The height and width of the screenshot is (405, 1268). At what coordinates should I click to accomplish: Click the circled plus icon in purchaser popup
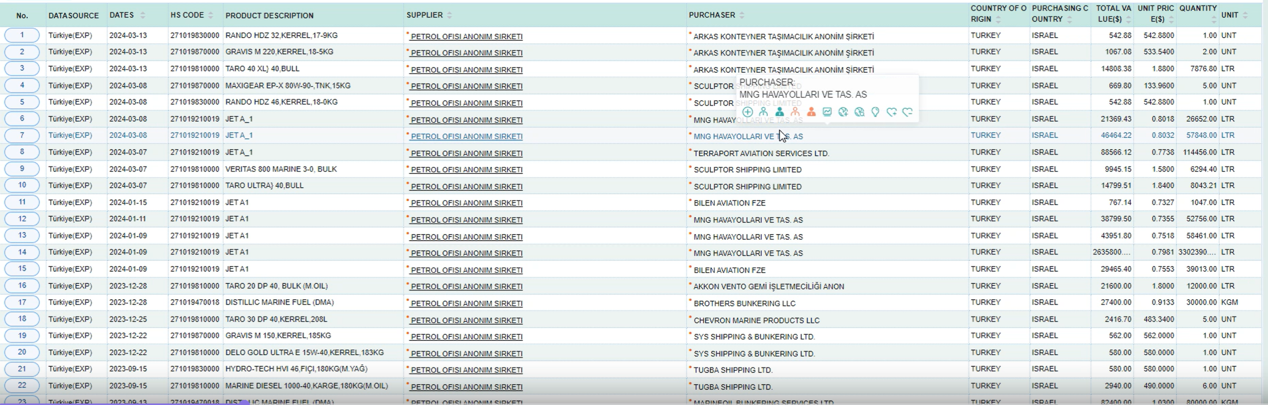click(747, 112)
